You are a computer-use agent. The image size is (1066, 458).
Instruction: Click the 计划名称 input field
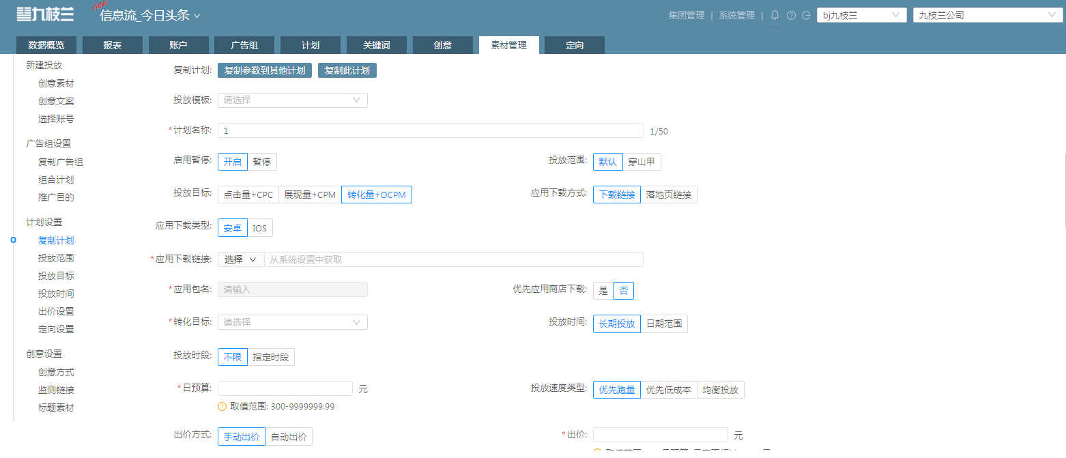pos(431,130)
